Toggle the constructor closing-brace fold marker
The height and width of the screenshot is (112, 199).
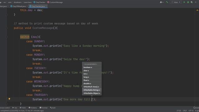[x=6, y=15]
